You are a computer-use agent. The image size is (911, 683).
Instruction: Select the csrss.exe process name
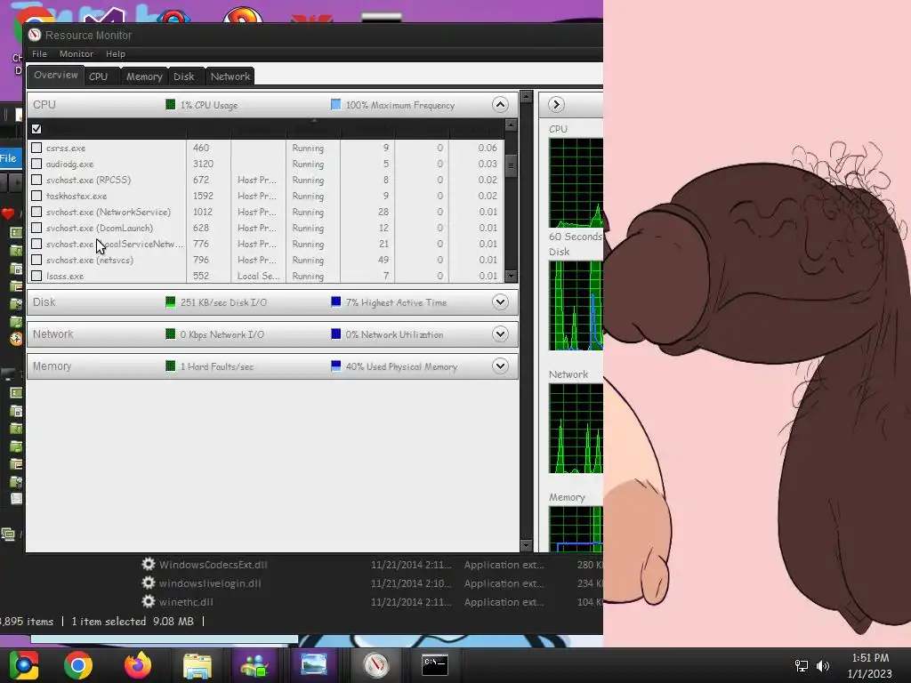(x=66, y=149)
